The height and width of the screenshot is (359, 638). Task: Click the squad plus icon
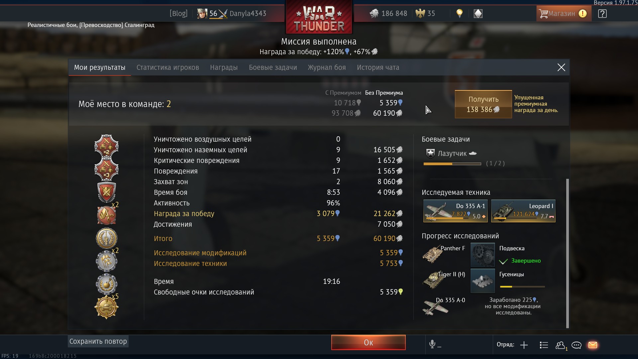pos(524,345)
